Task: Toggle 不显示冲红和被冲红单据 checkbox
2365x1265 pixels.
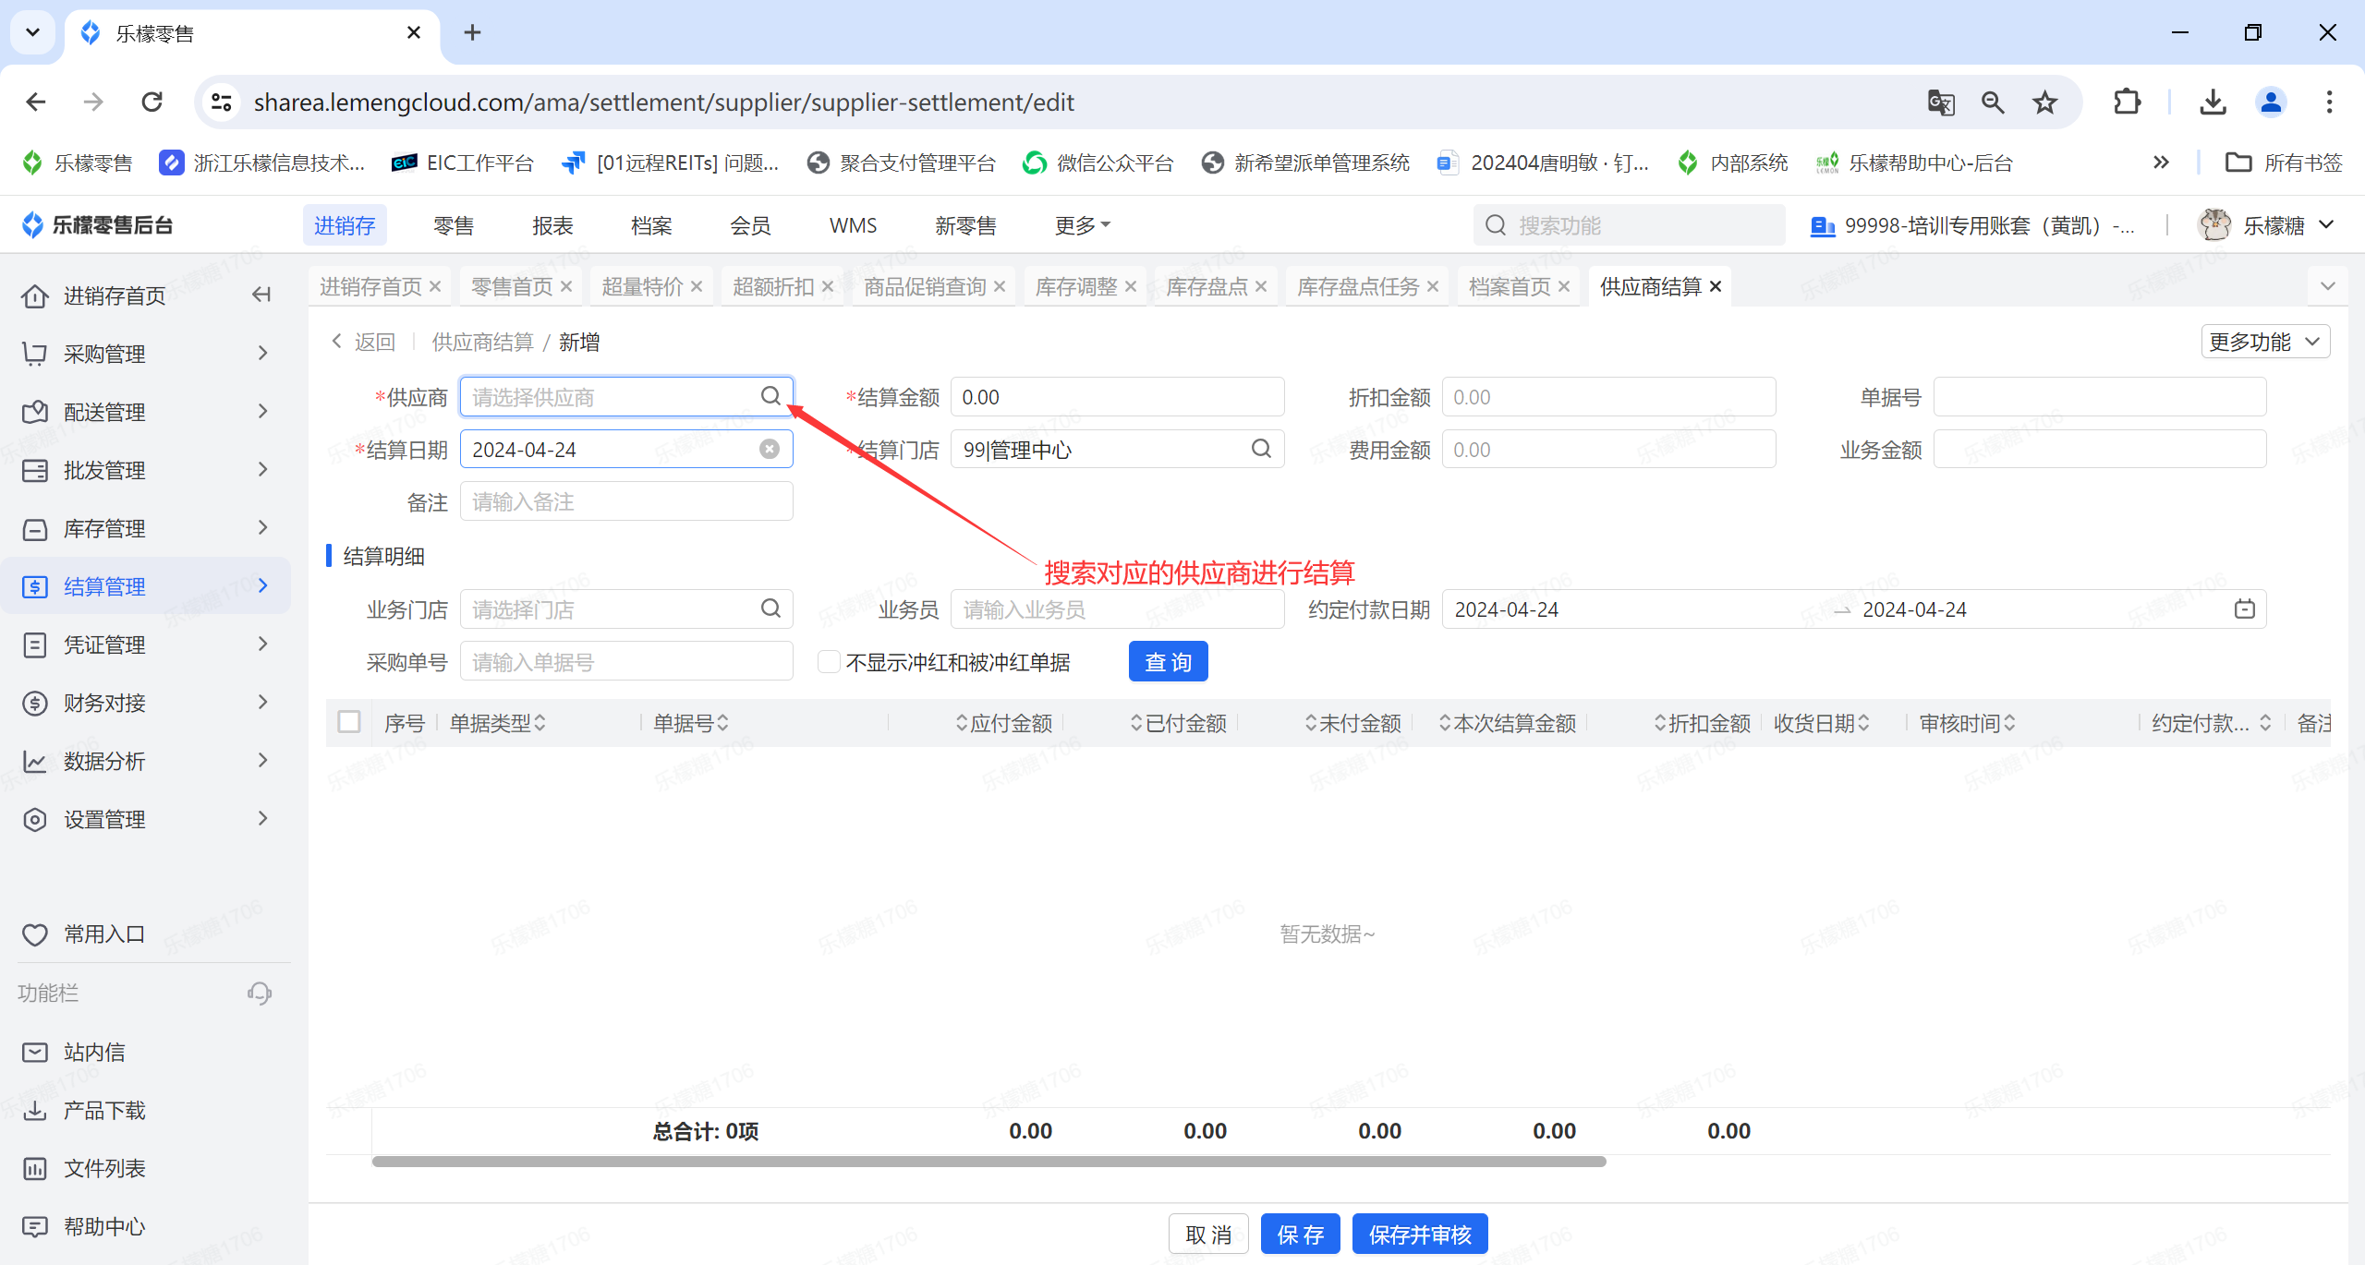Action: click(x=829, y=661)
